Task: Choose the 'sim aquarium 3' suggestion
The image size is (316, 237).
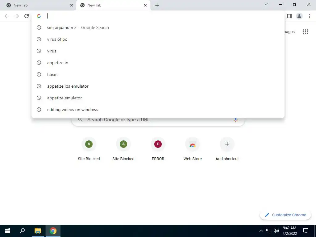Action: point(158,27)
